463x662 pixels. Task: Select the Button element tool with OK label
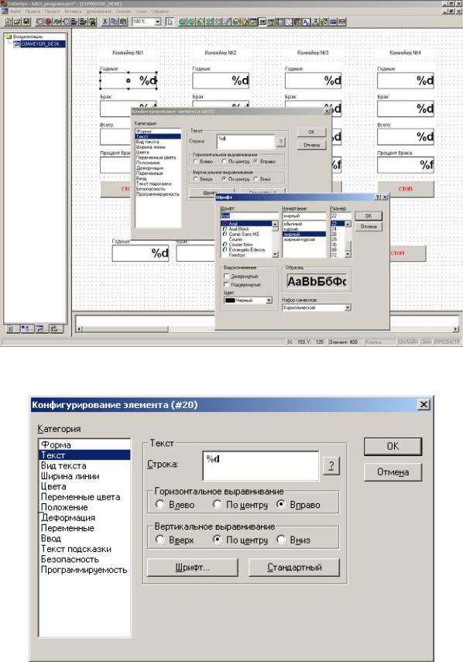pyautogui.click(x=262, y=22)
